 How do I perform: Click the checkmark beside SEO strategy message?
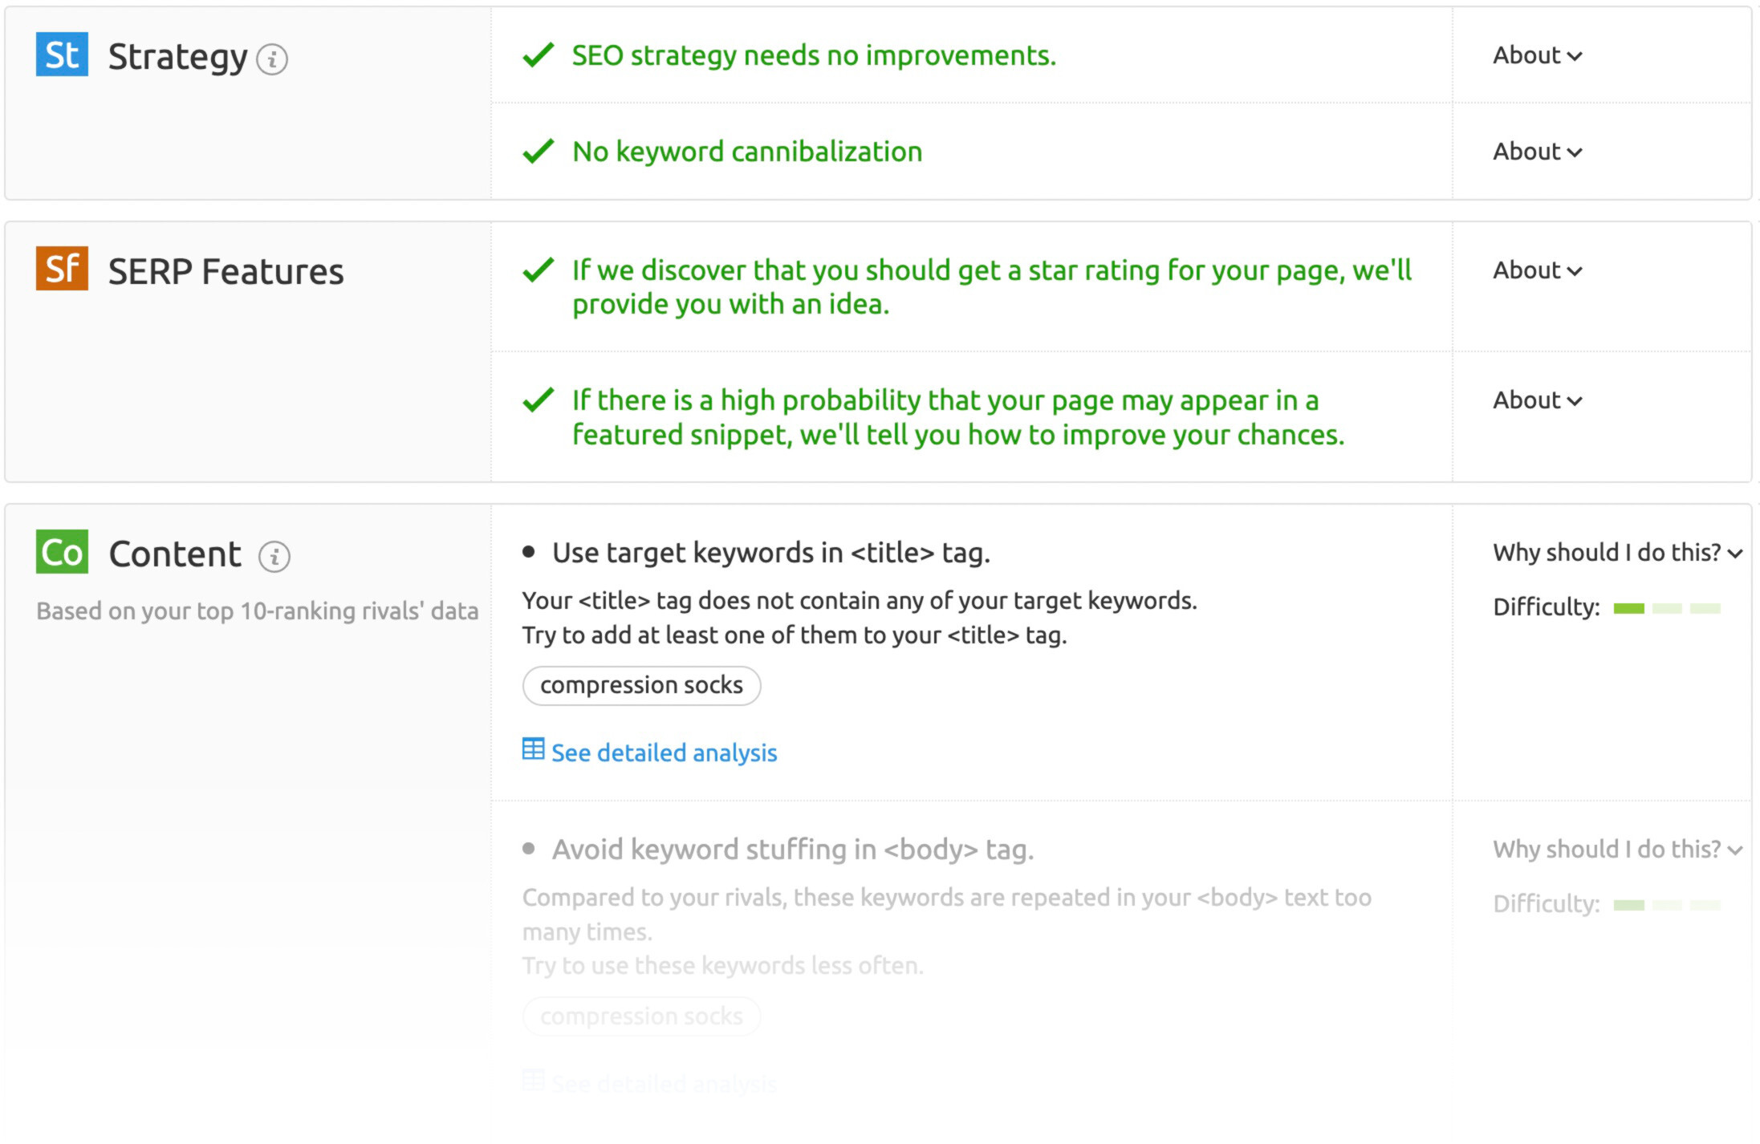(538, 55)
